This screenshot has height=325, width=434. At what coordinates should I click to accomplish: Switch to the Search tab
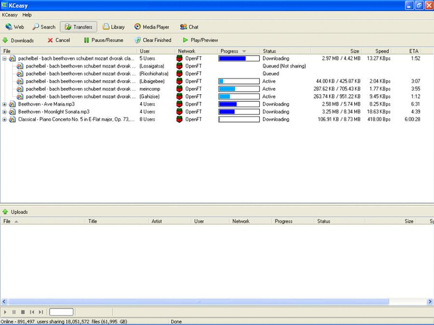pyautogui.click(x=44, y=27)
